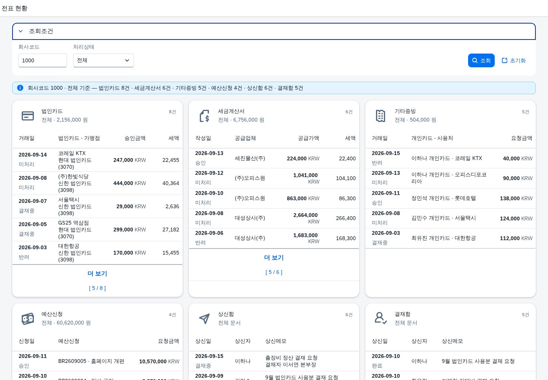Click the 법인카드 credit card icon
548x380 pixels.
point(28,116)
